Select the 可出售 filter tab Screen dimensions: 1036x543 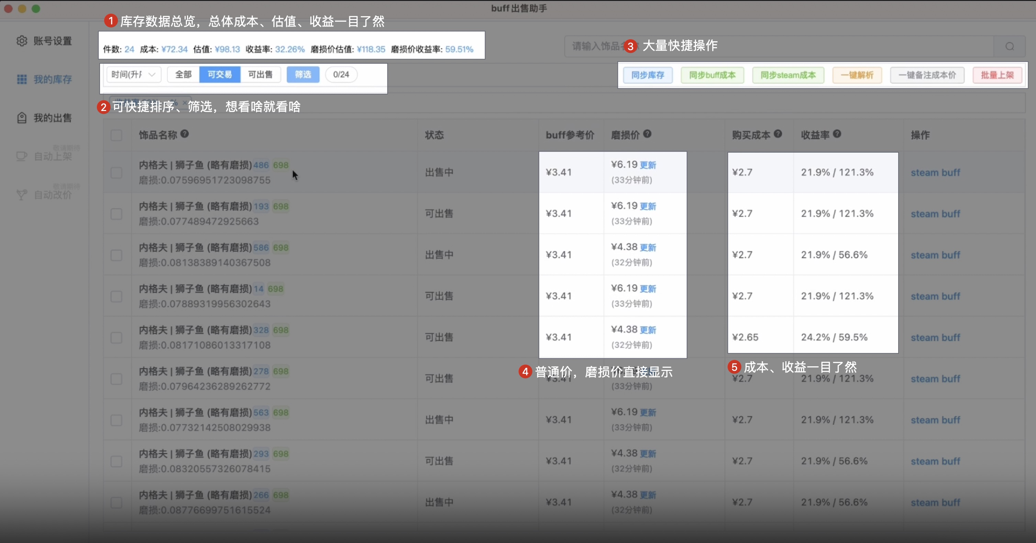coord(260,75)
